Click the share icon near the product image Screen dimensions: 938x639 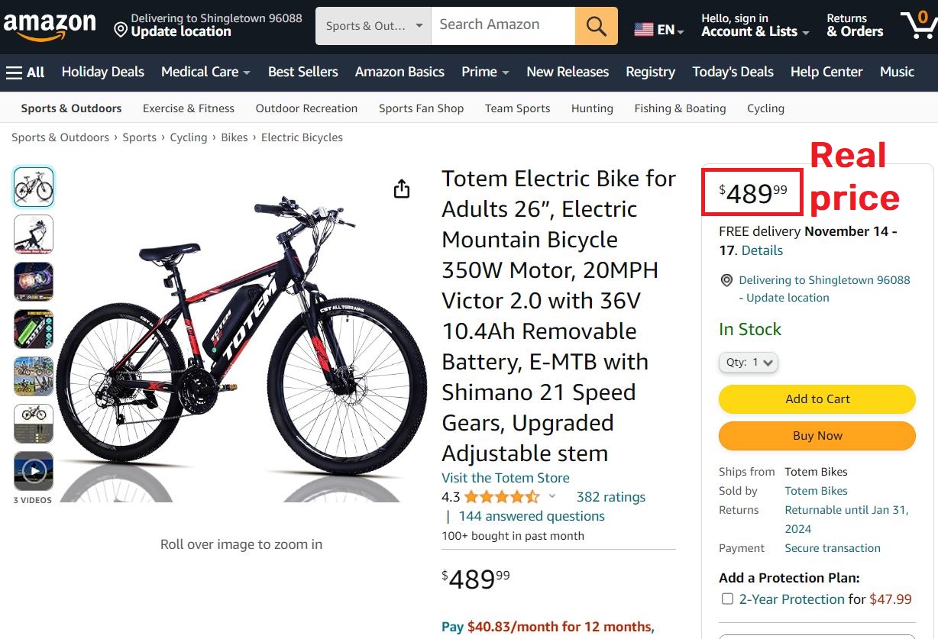[x=402, y=189]
